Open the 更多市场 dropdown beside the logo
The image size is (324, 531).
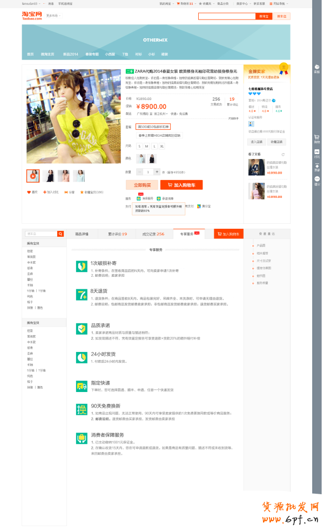pos(53,16)
